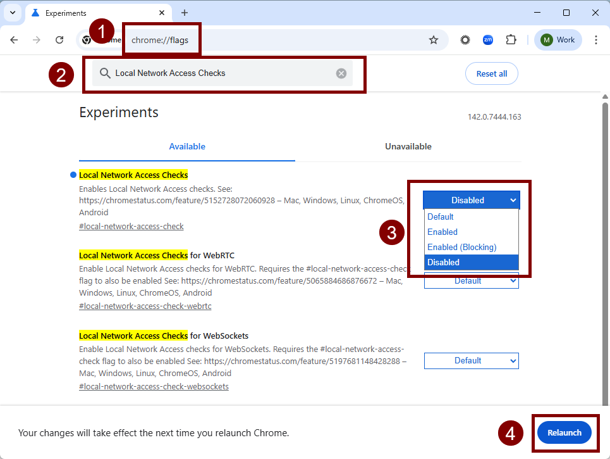Switch to the Unavailable tab

(x=408, y=146)
